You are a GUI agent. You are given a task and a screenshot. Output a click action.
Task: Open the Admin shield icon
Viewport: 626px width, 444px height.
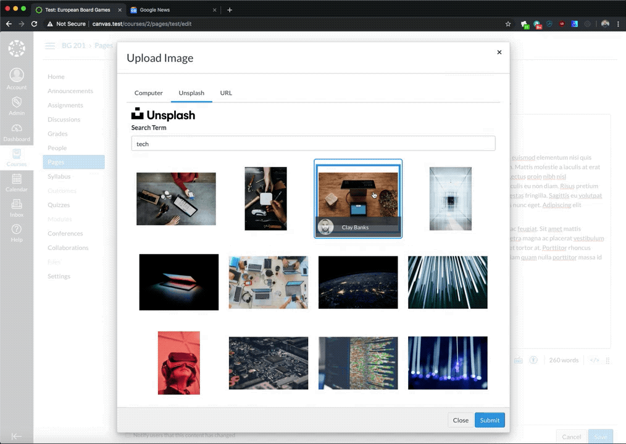[17, 102]
